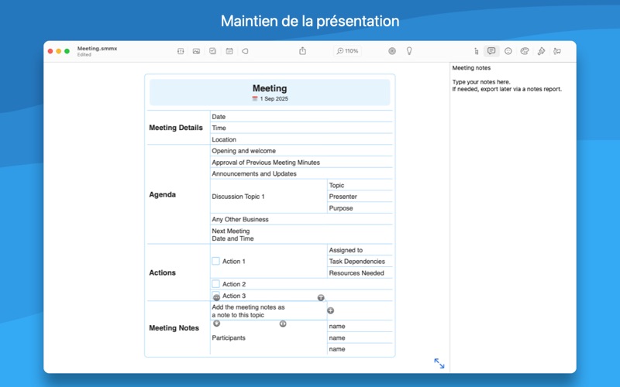Viewport: 620px width, 387px height.
Task: Click the presentation board icon at toolbar end
Action: (557, 51)
